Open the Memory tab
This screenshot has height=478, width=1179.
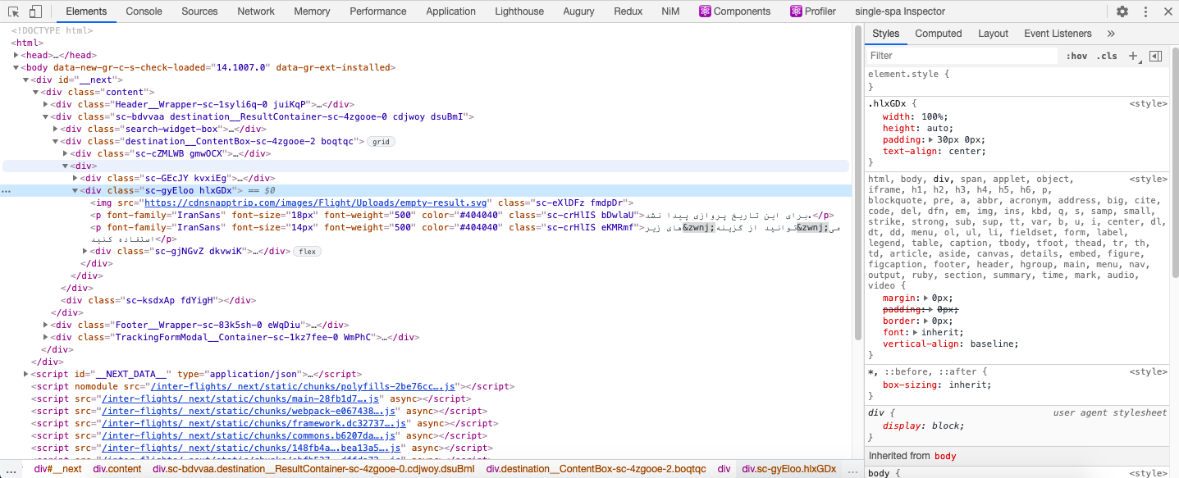(x=312, y=11)
